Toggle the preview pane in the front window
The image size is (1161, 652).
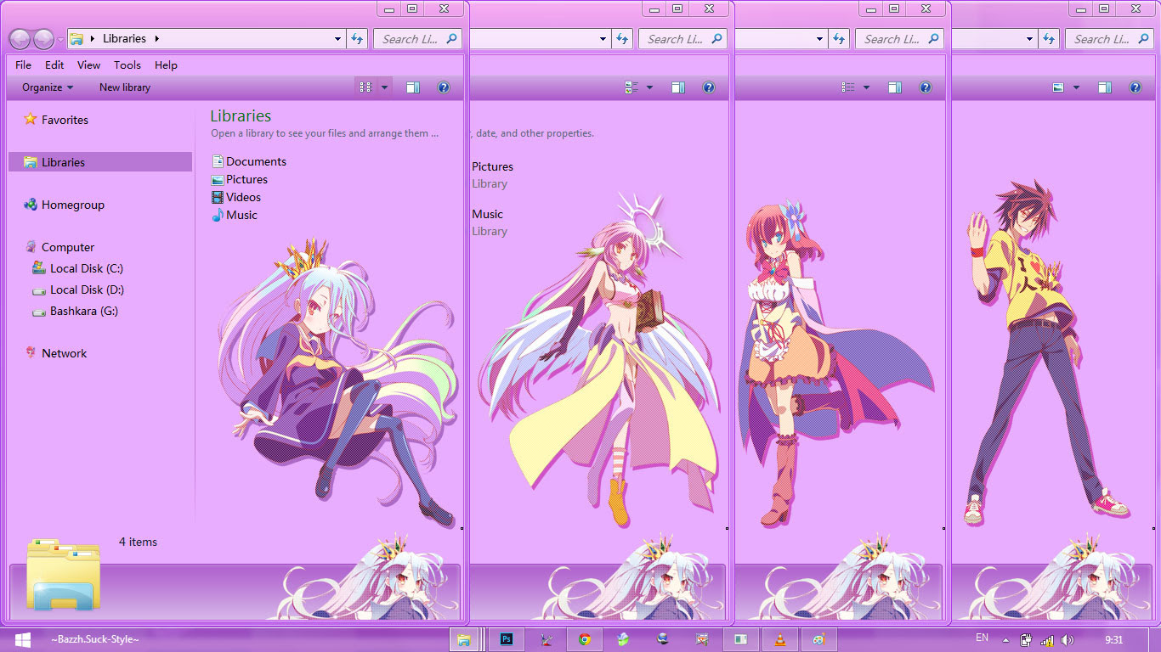tap(413, 87)
